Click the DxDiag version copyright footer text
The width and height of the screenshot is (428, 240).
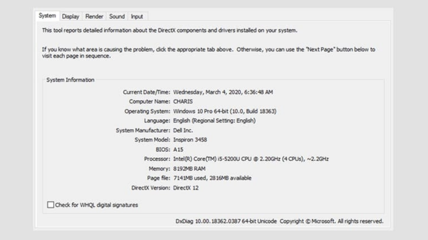pos(279,221)
